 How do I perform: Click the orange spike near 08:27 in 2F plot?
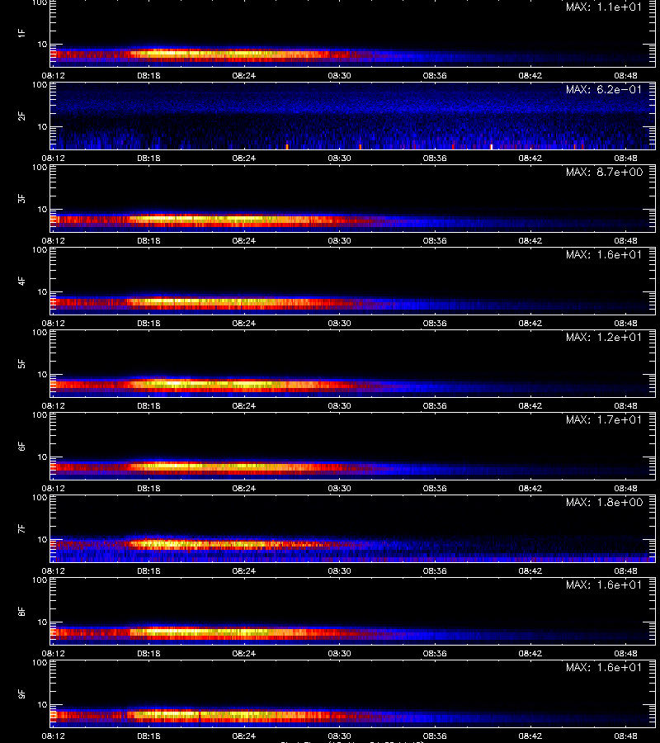(287, 147)
